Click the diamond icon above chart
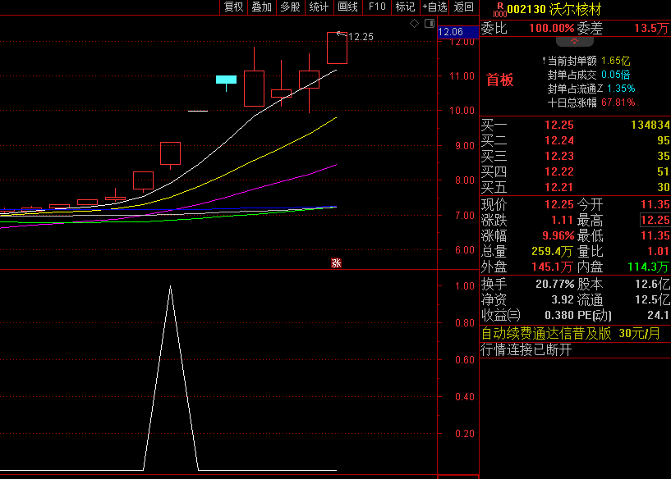671x479 pixels. pyautogui.click(x=414, y=24)
